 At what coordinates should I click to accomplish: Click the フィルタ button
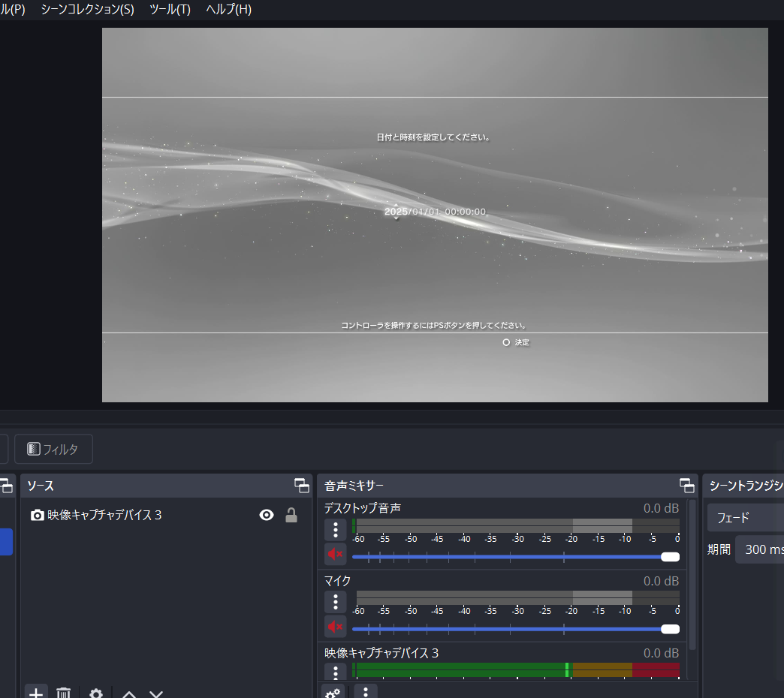53,449
